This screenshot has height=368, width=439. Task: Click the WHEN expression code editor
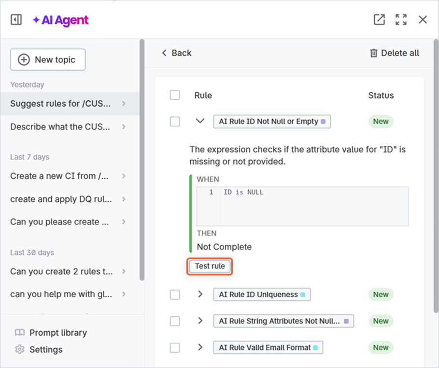coord(314,206)
